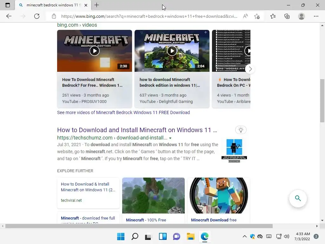The width and height of the screenshot is (325, 244).
Task: Open the techschumz result thumbnail image
Action: (234, 151)
